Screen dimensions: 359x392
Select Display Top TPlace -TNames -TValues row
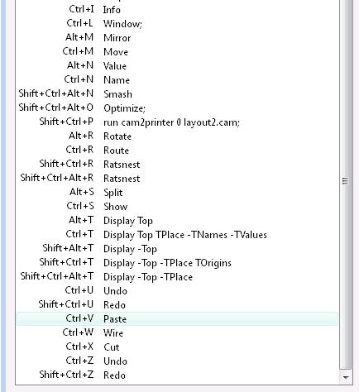pyautogui.click(x=177, y=235)
